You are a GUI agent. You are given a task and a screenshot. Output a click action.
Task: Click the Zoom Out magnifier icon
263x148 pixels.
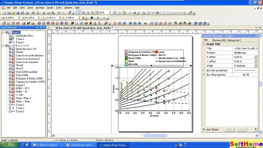(x=88, y=13)
